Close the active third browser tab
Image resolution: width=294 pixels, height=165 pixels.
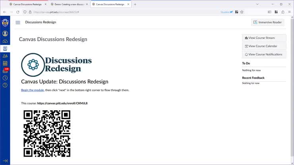[128, 4]
